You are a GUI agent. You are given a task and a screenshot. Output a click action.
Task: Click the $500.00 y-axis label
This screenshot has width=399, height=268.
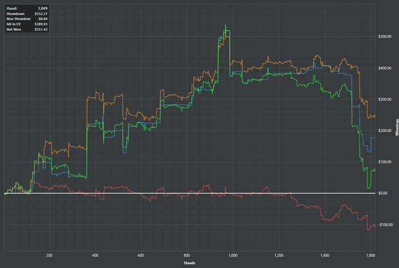[x=385, y=36]
